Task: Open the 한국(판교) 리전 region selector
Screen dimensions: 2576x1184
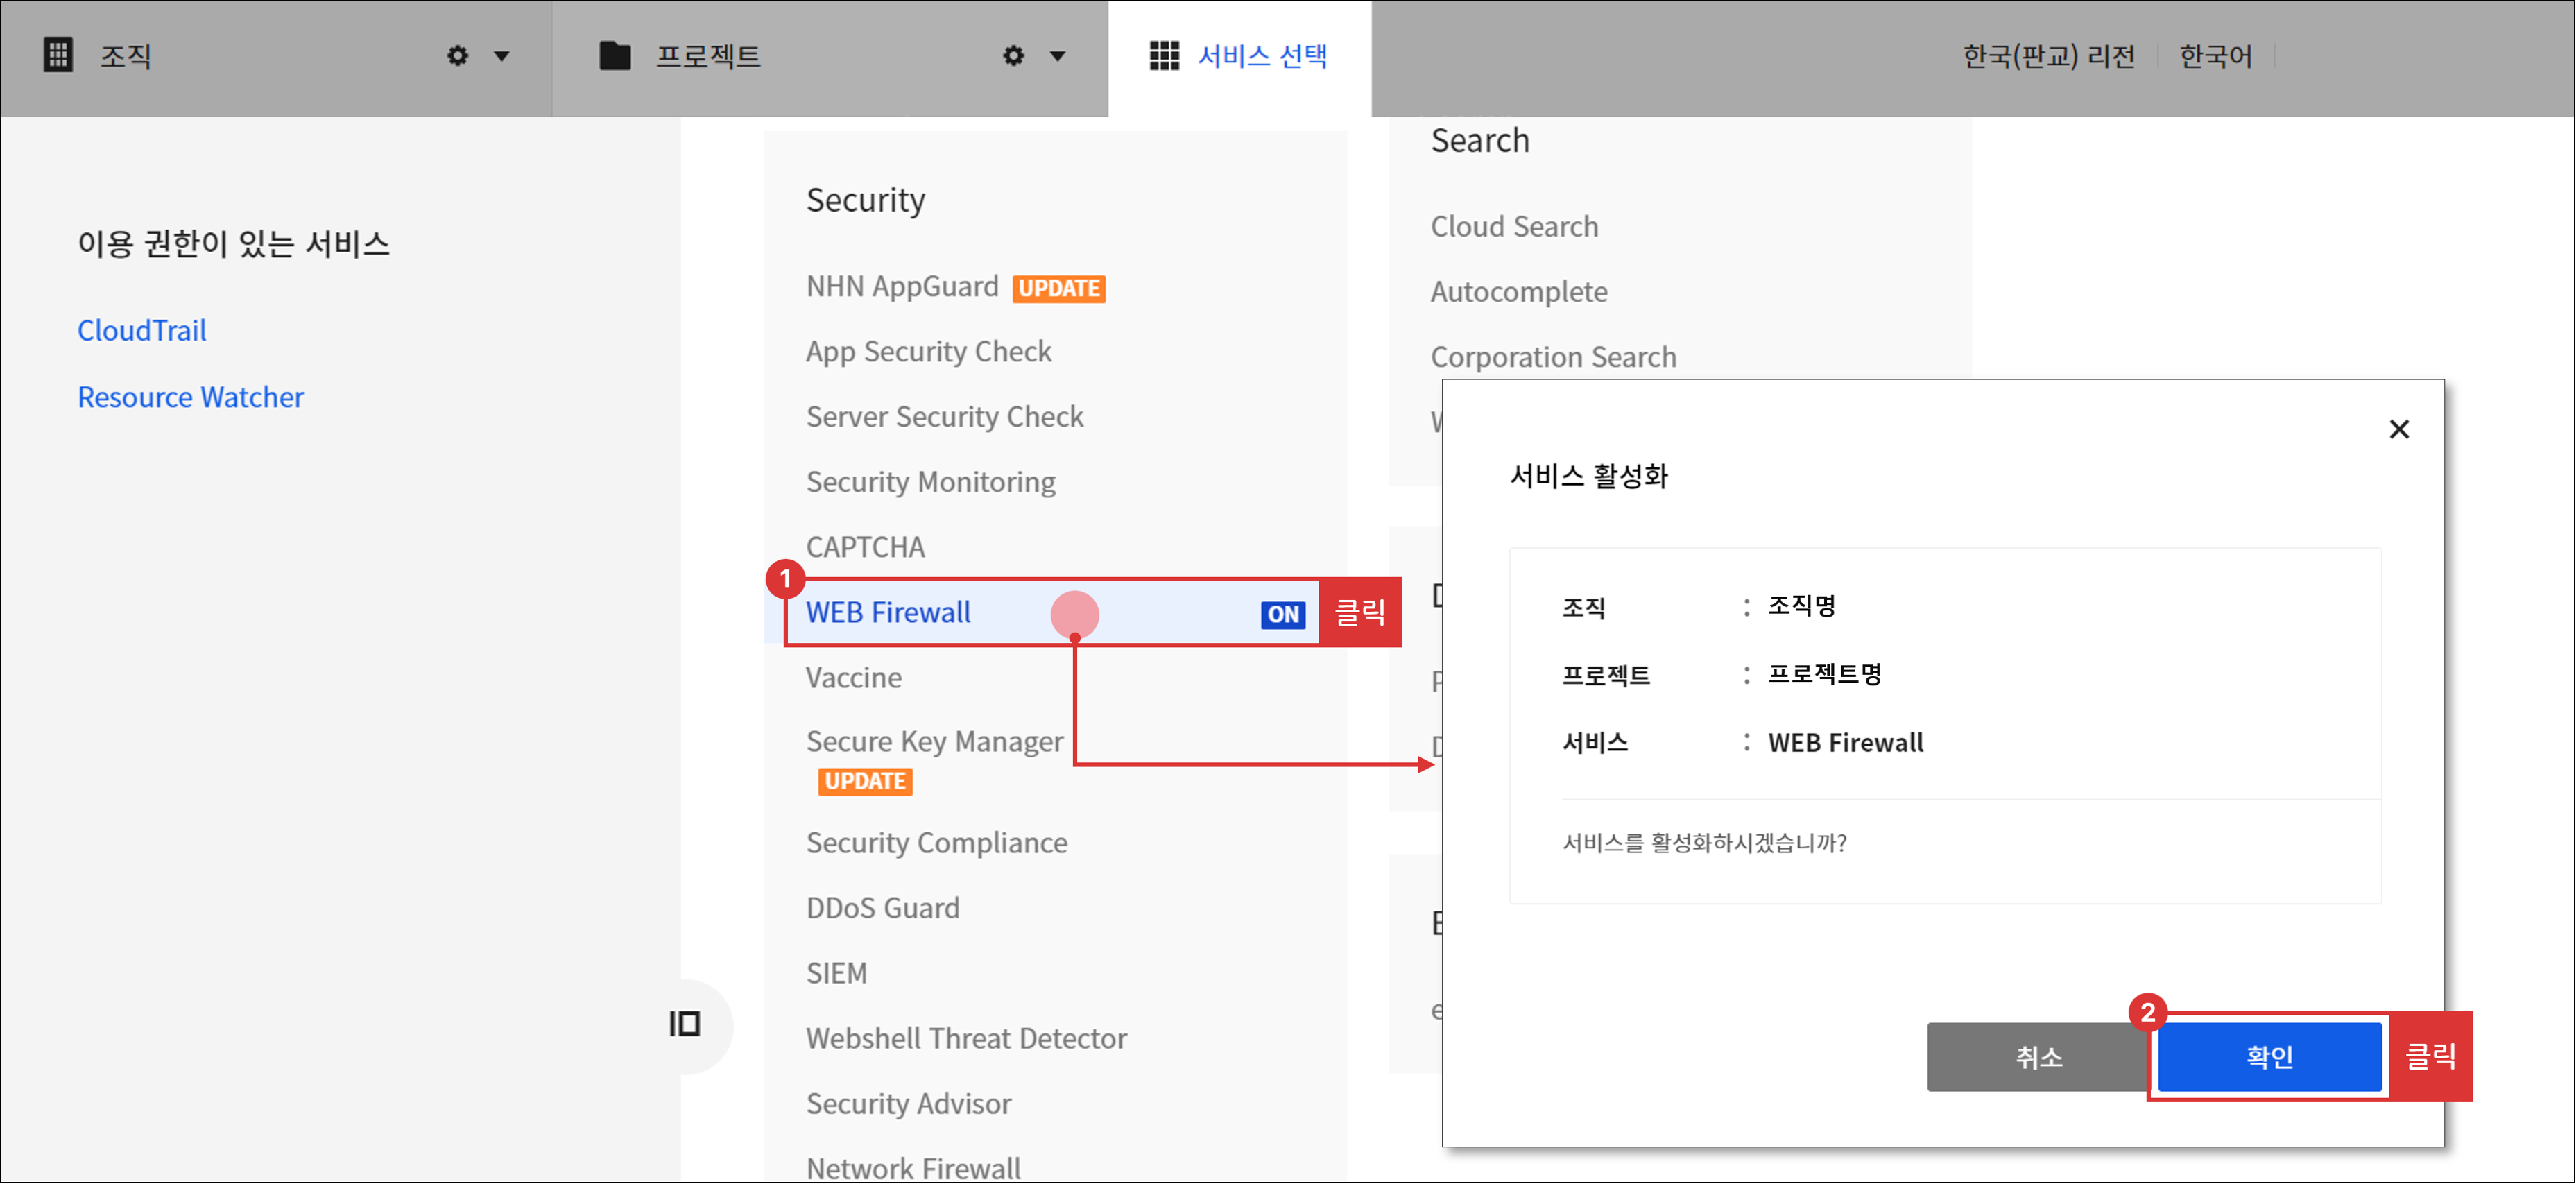Action: [x=2049, y=56]
